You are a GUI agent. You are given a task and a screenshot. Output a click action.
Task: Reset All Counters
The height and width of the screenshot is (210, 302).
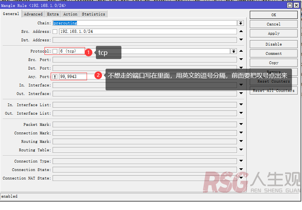pyautogui.click(x=273, y=91)
